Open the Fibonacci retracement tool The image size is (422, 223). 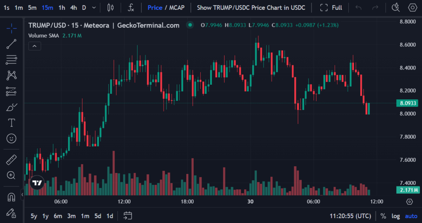[12, 60]
